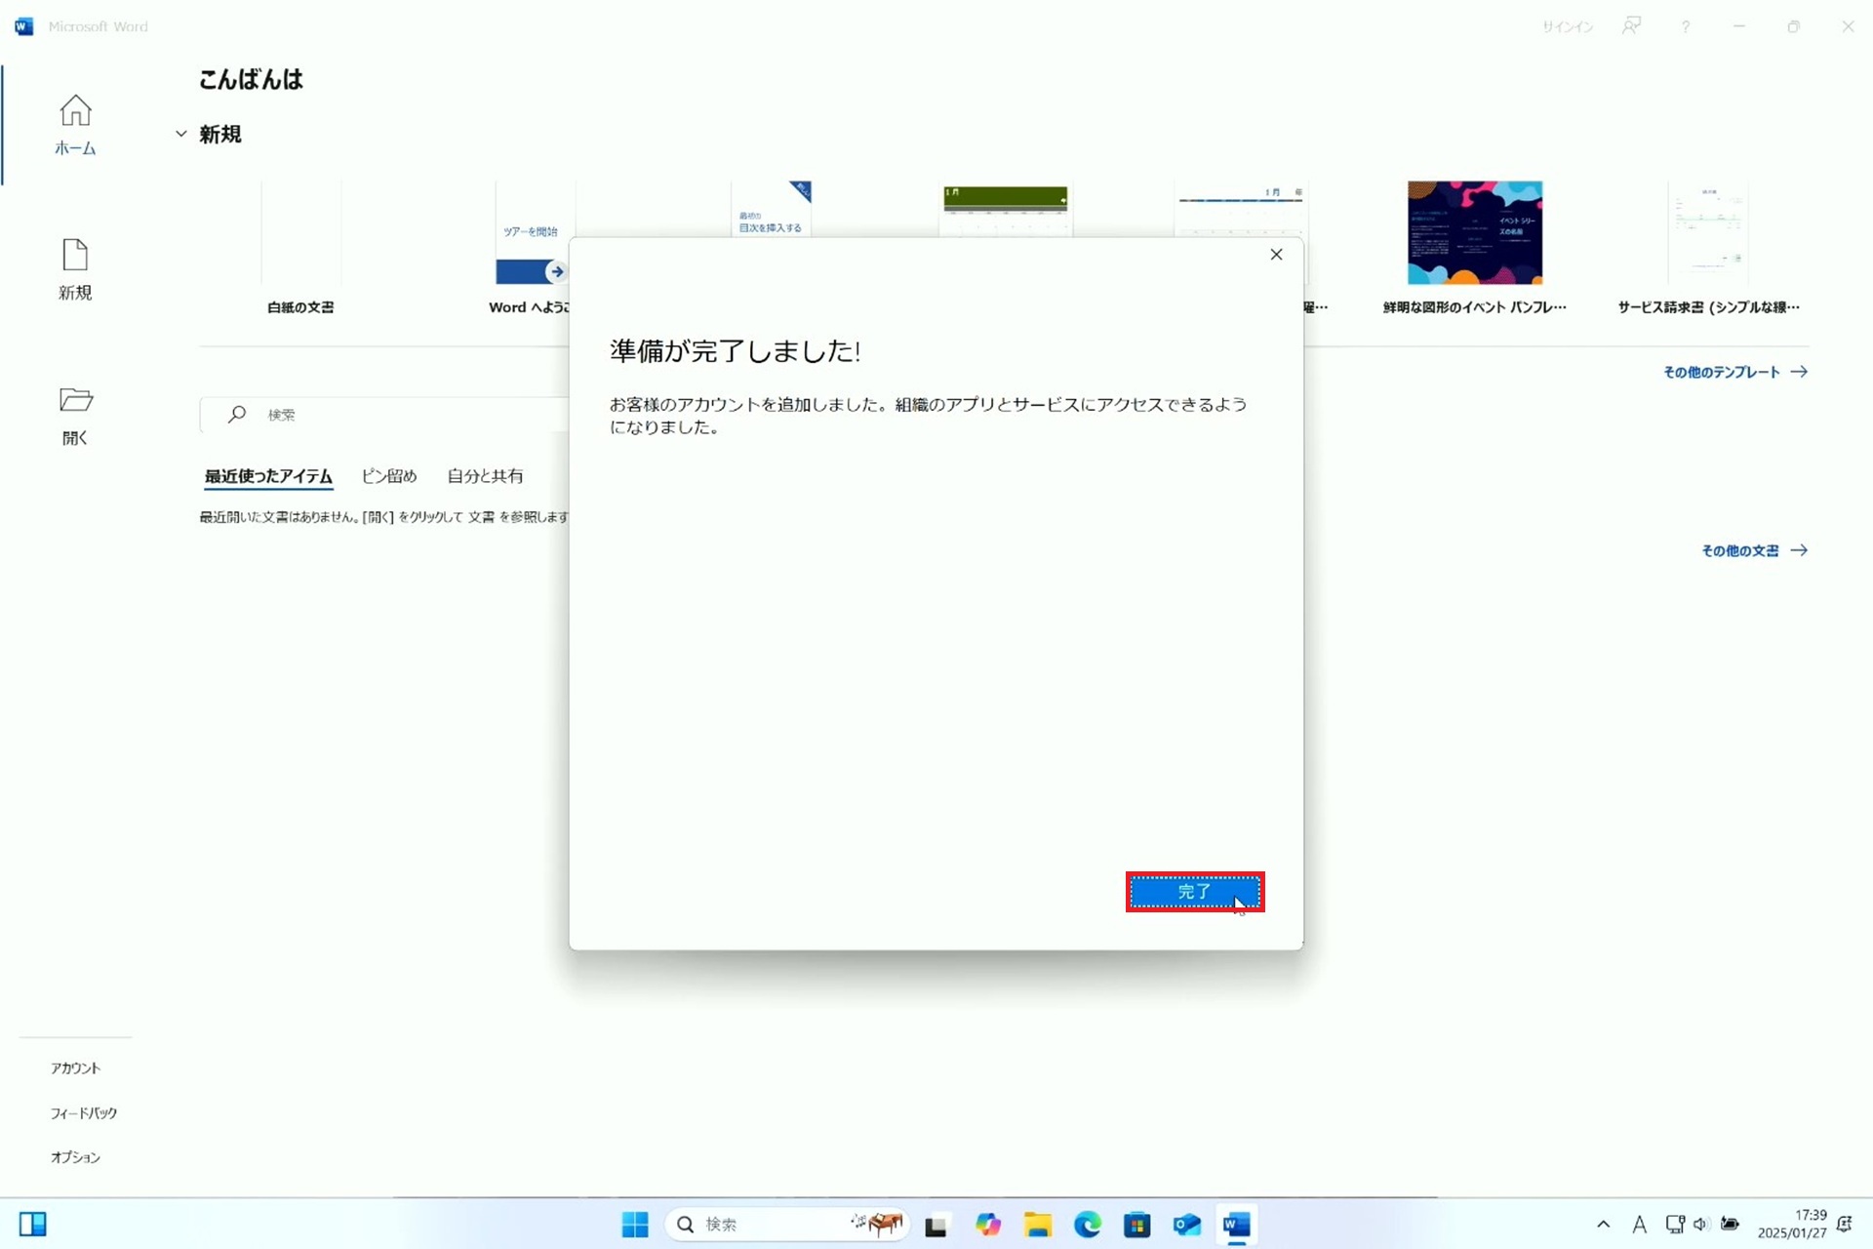Select the 新規 new document sidebar icon

75,269
